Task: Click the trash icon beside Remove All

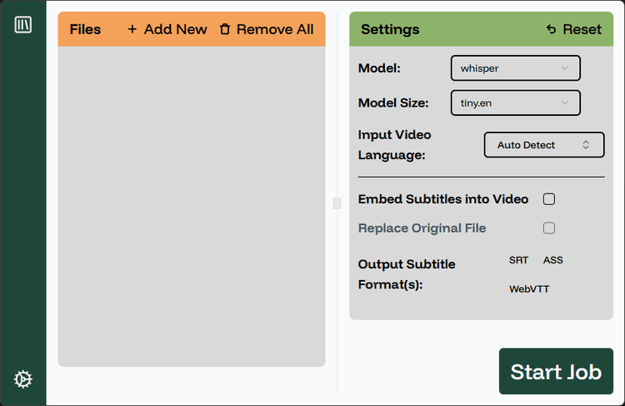Action: 225,29
